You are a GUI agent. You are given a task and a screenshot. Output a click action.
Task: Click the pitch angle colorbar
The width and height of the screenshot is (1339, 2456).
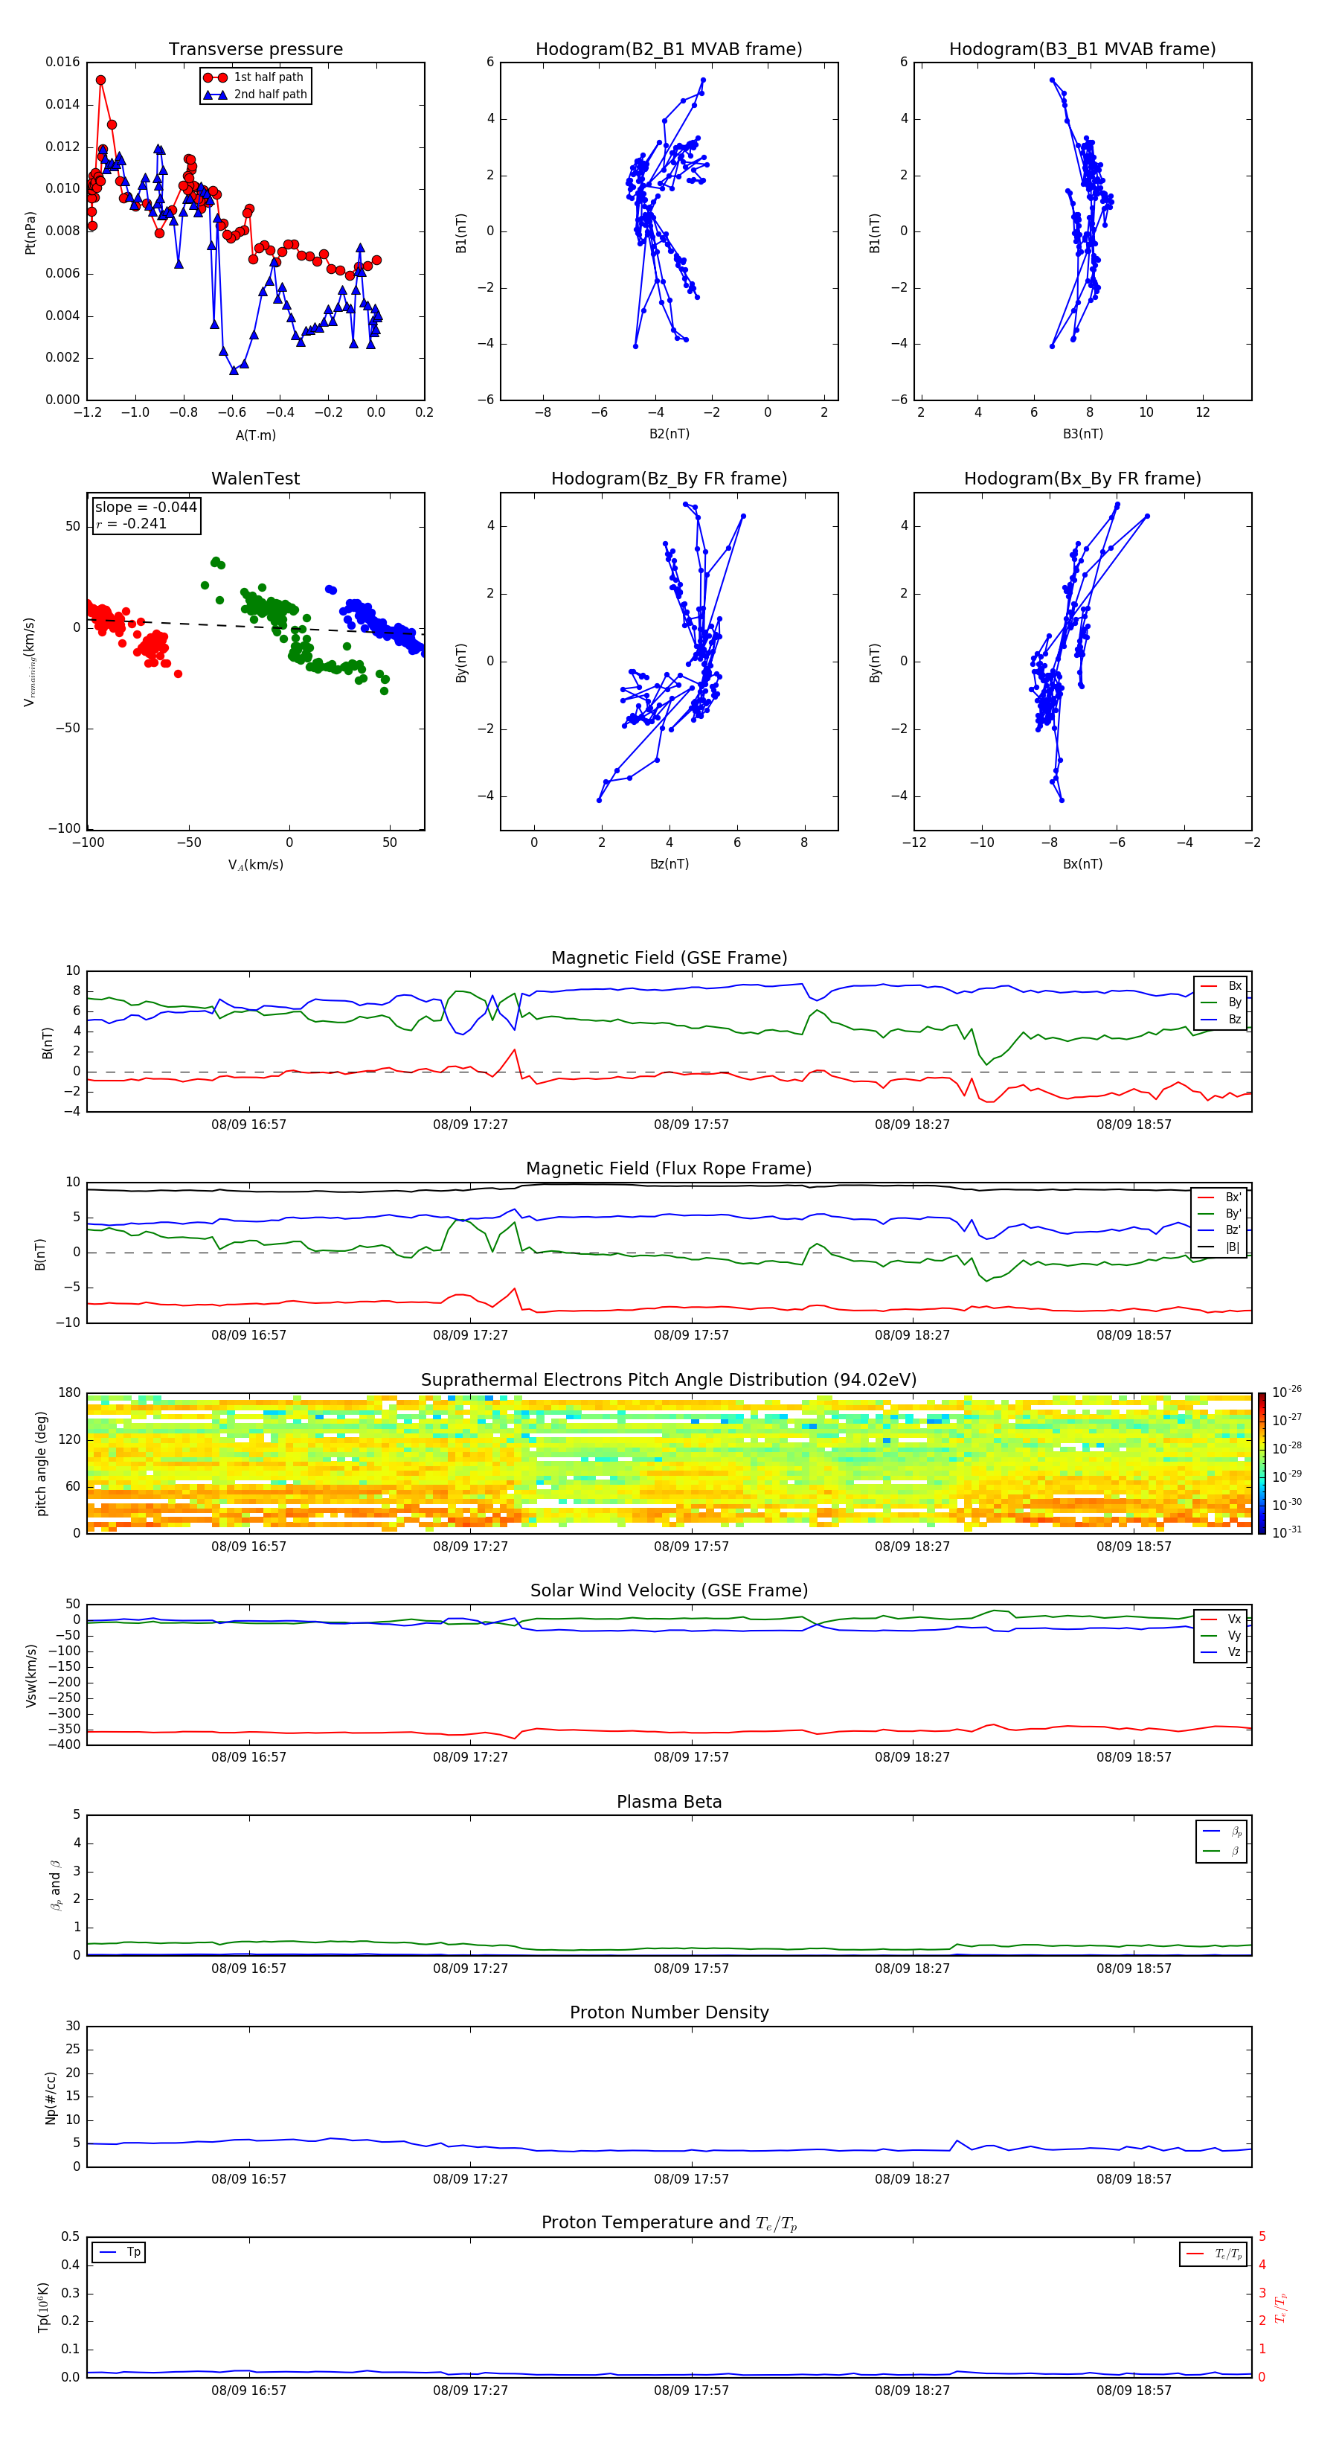coord(1262,1463)
